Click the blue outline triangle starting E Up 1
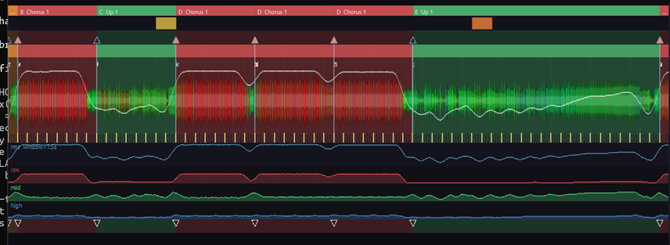 pos(413,40)
